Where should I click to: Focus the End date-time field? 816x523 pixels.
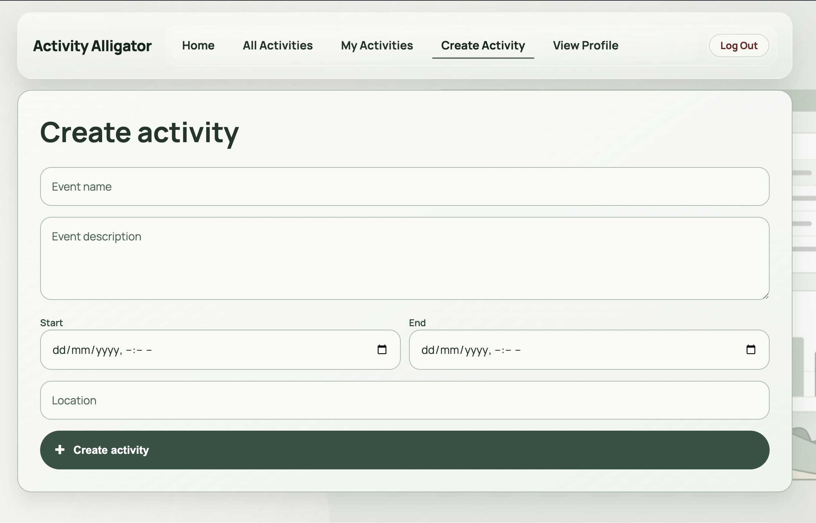(589, 350)
